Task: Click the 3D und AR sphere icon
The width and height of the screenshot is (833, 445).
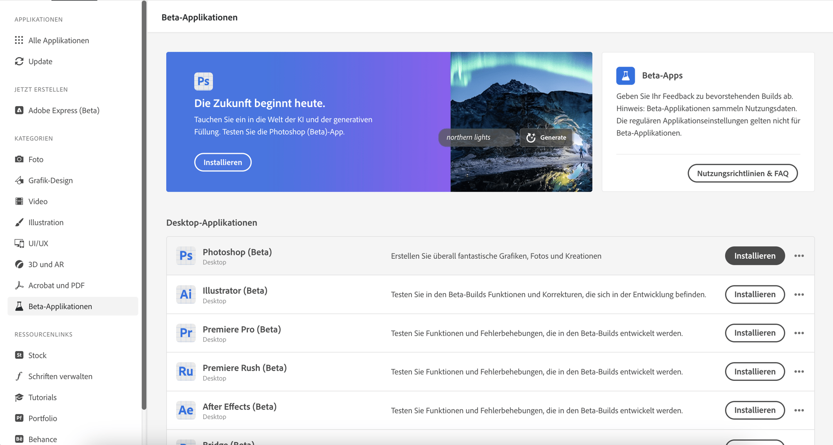Action: tap(19, 264)
